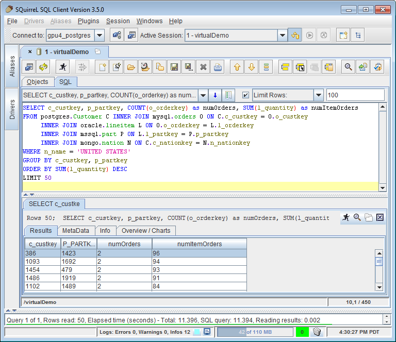Click the new session properties icon in main toolbar
Viewport: 396px width, 342px height.
tap(131, 36)
